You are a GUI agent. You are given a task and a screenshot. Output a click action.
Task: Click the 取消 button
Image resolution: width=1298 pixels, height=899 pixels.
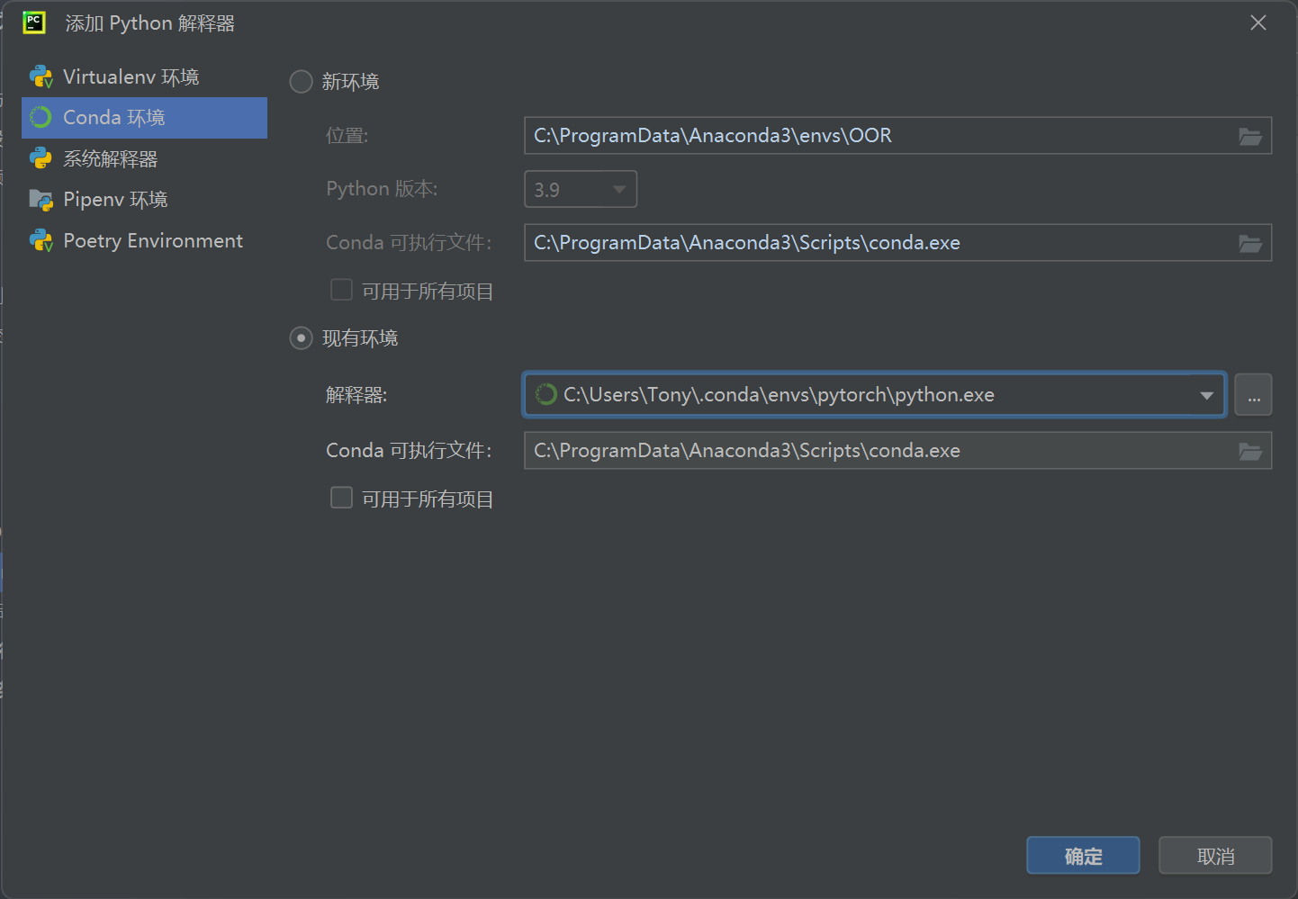click(x=1215, y=856)
